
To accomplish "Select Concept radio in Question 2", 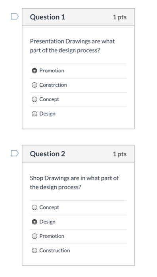I will pos(34,207).
